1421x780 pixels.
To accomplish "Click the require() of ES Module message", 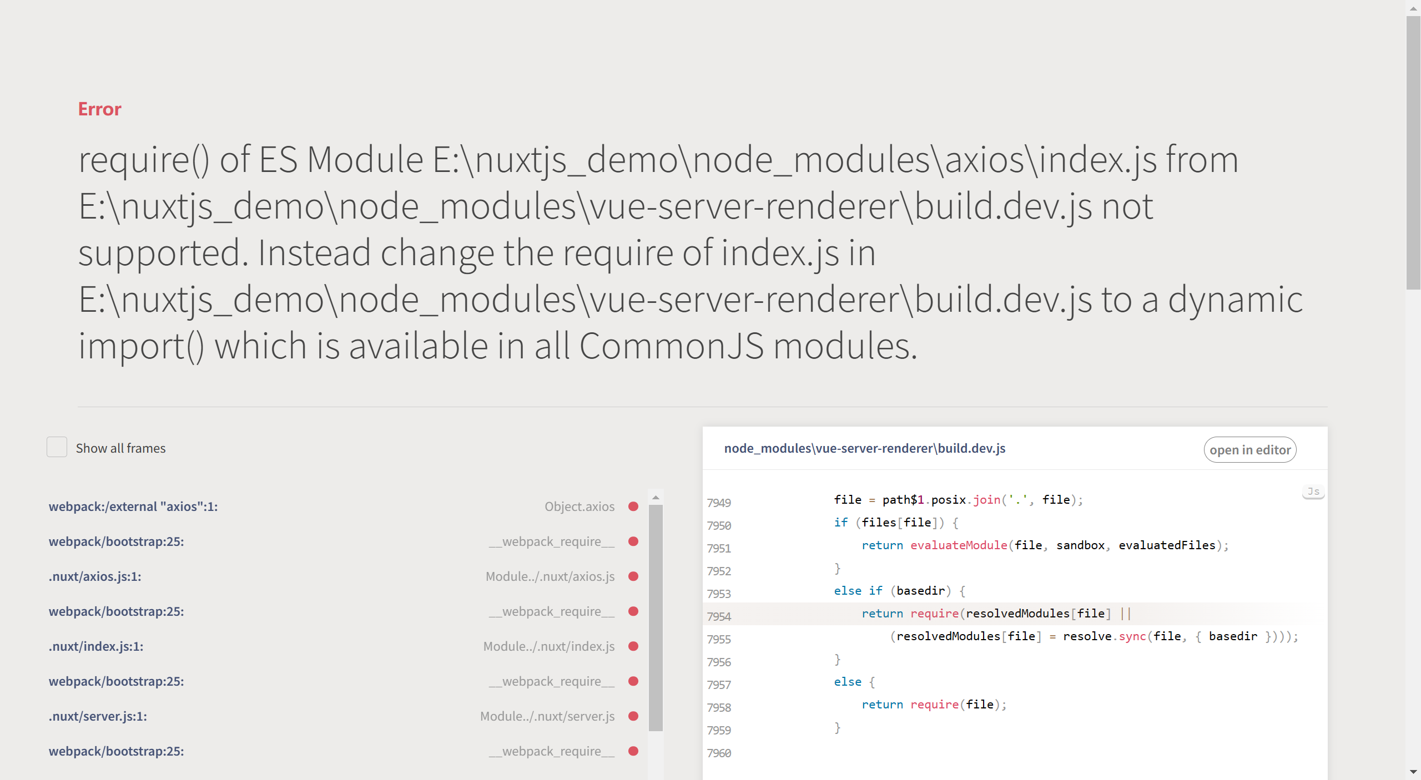I will (x=690, y=252).
